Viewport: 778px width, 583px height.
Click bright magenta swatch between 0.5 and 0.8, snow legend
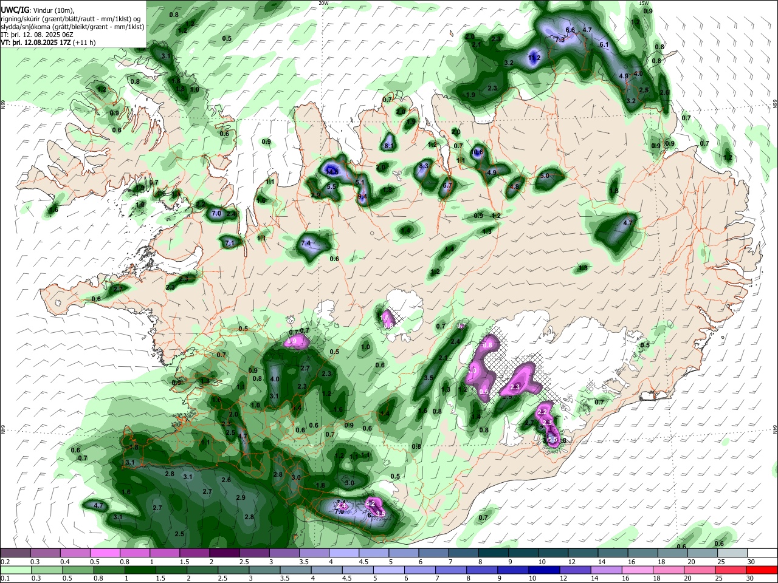105,553
